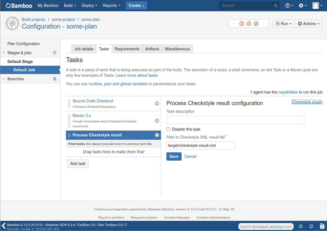Remove the Process Checkstyle result task

point(157,135)
